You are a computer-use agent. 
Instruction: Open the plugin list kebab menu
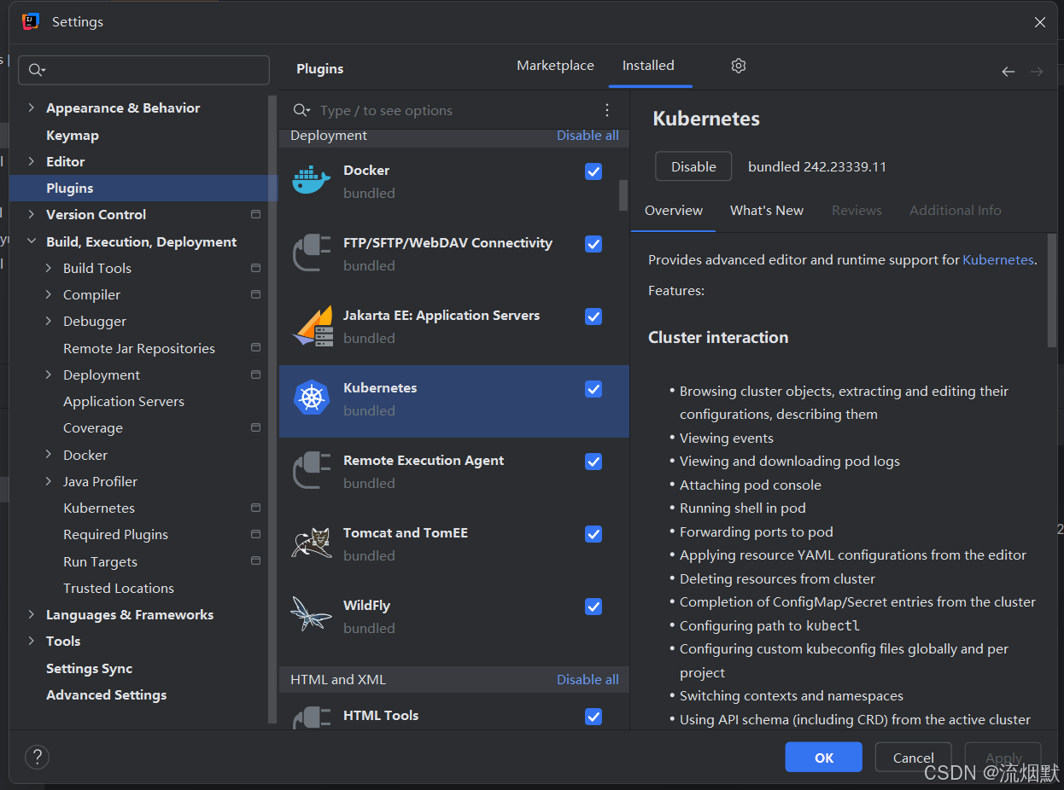606,110
